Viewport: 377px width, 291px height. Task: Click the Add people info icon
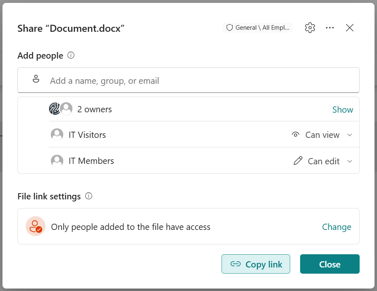(71, 55)
